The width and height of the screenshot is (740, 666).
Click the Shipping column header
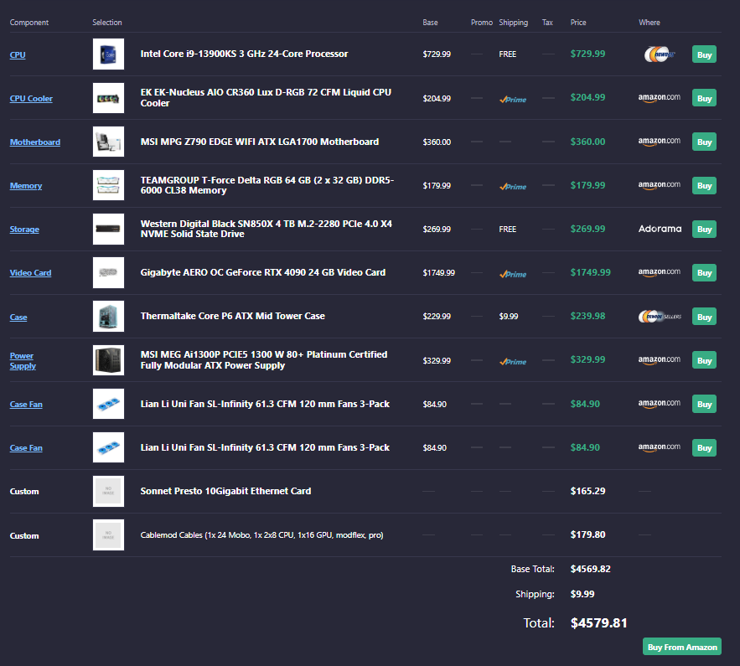[x=514, y=23]
